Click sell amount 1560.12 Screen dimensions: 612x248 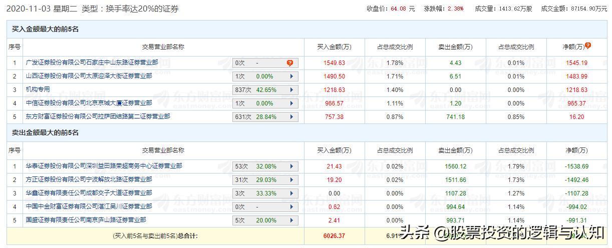point(455,166)
